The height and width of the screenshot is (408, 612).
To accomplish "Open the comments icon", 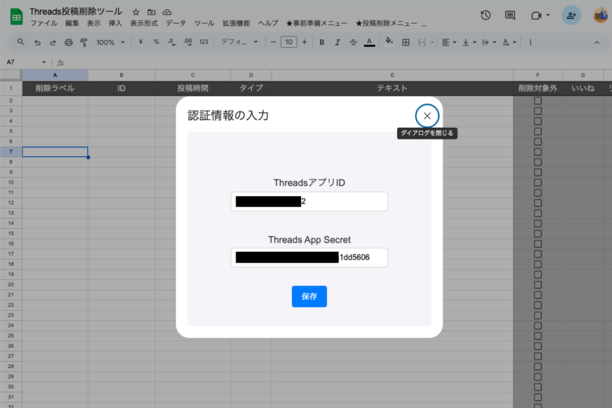I will point(510,15).
